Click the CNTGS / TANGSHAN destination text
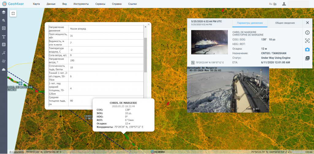 pyautogui.click(x=274, y=53)
